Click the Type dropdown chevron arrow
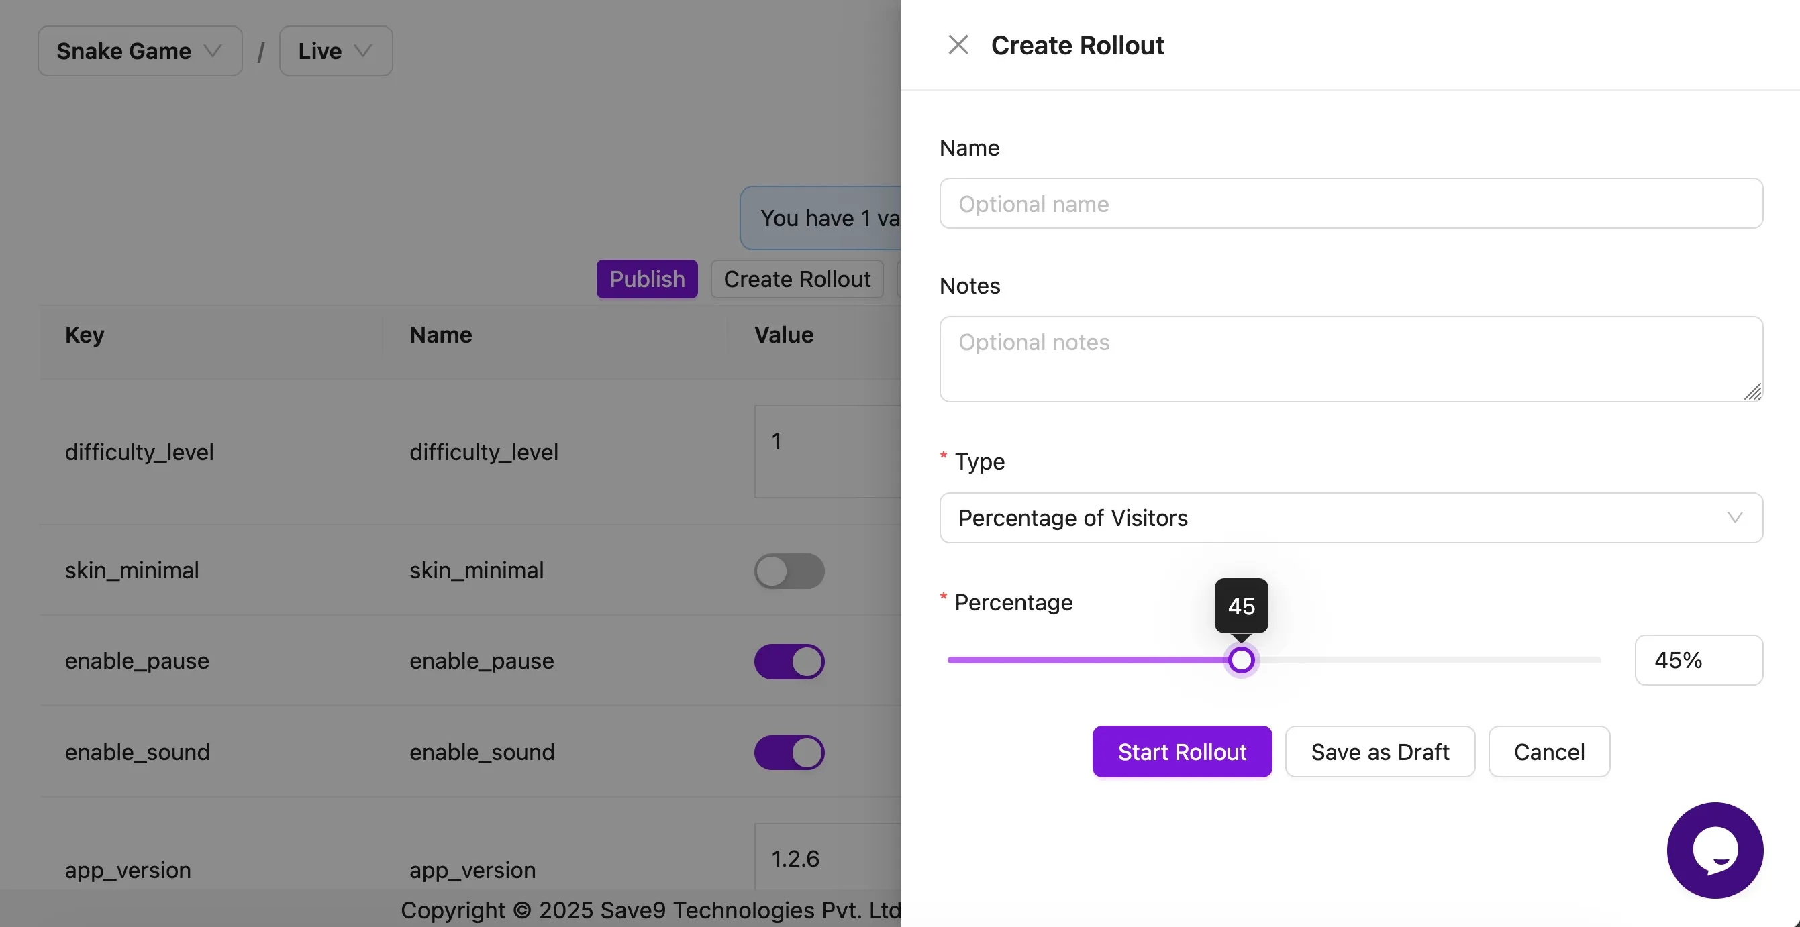This screenshot has height=927, width=1800. (x=1734, y=518)
